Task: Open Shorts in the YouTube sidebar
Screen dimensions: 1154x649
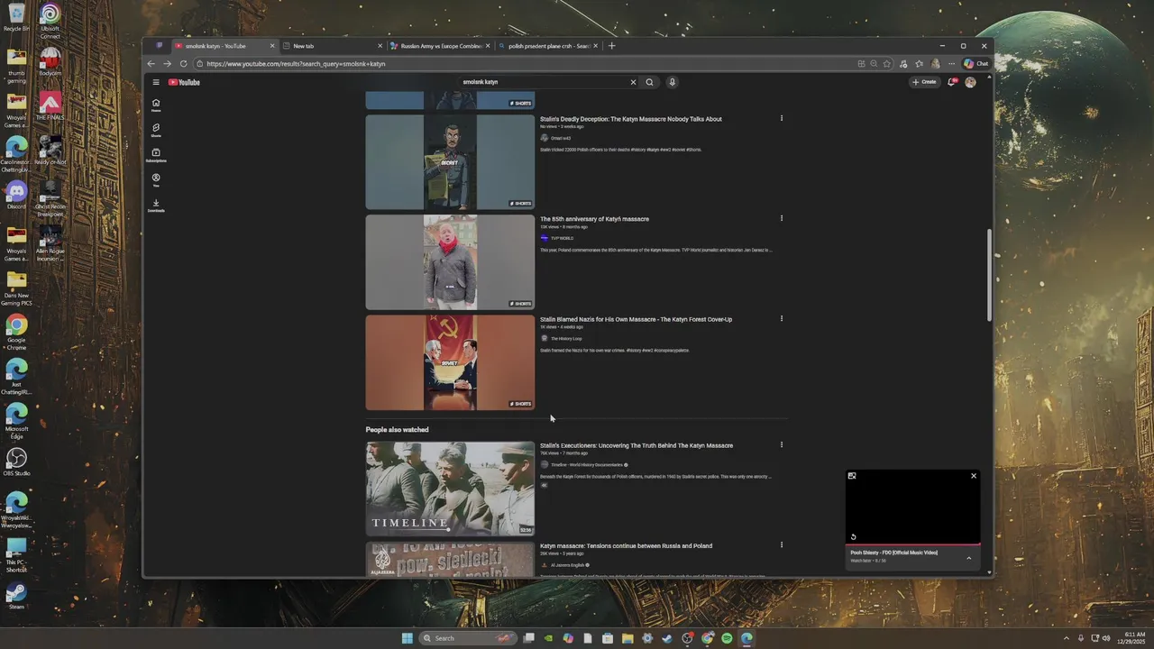Action: [156, 130]
